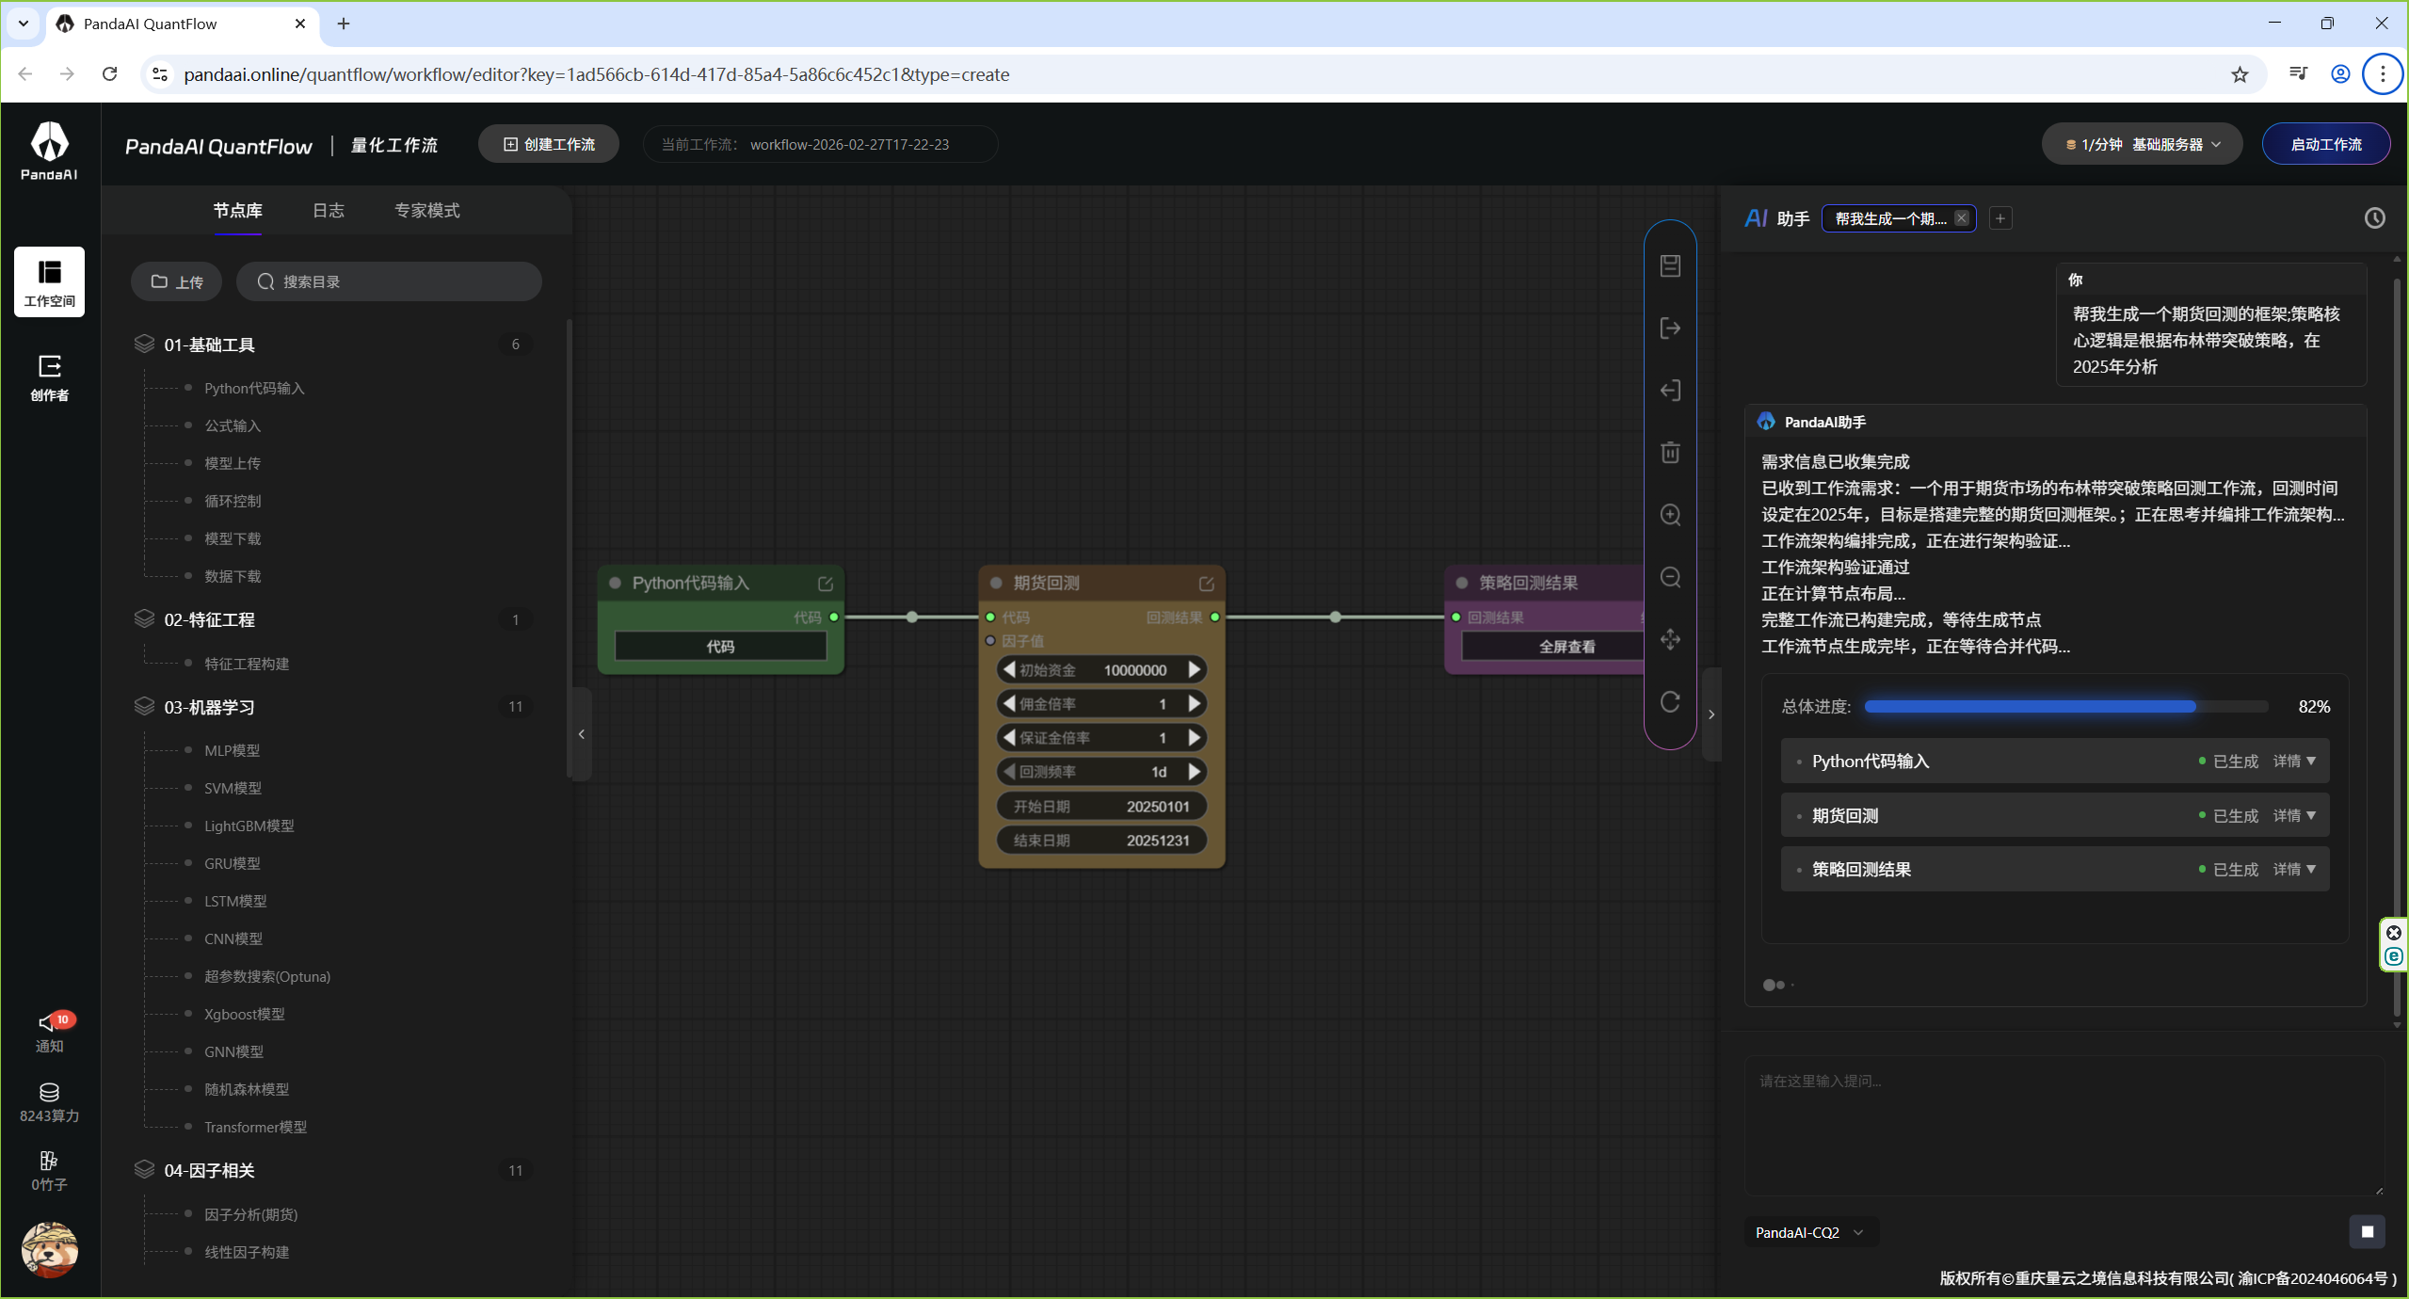Open the 代码 button in Python node
The width and height of the screenshot is (2409, 1299).
[720, 647]
